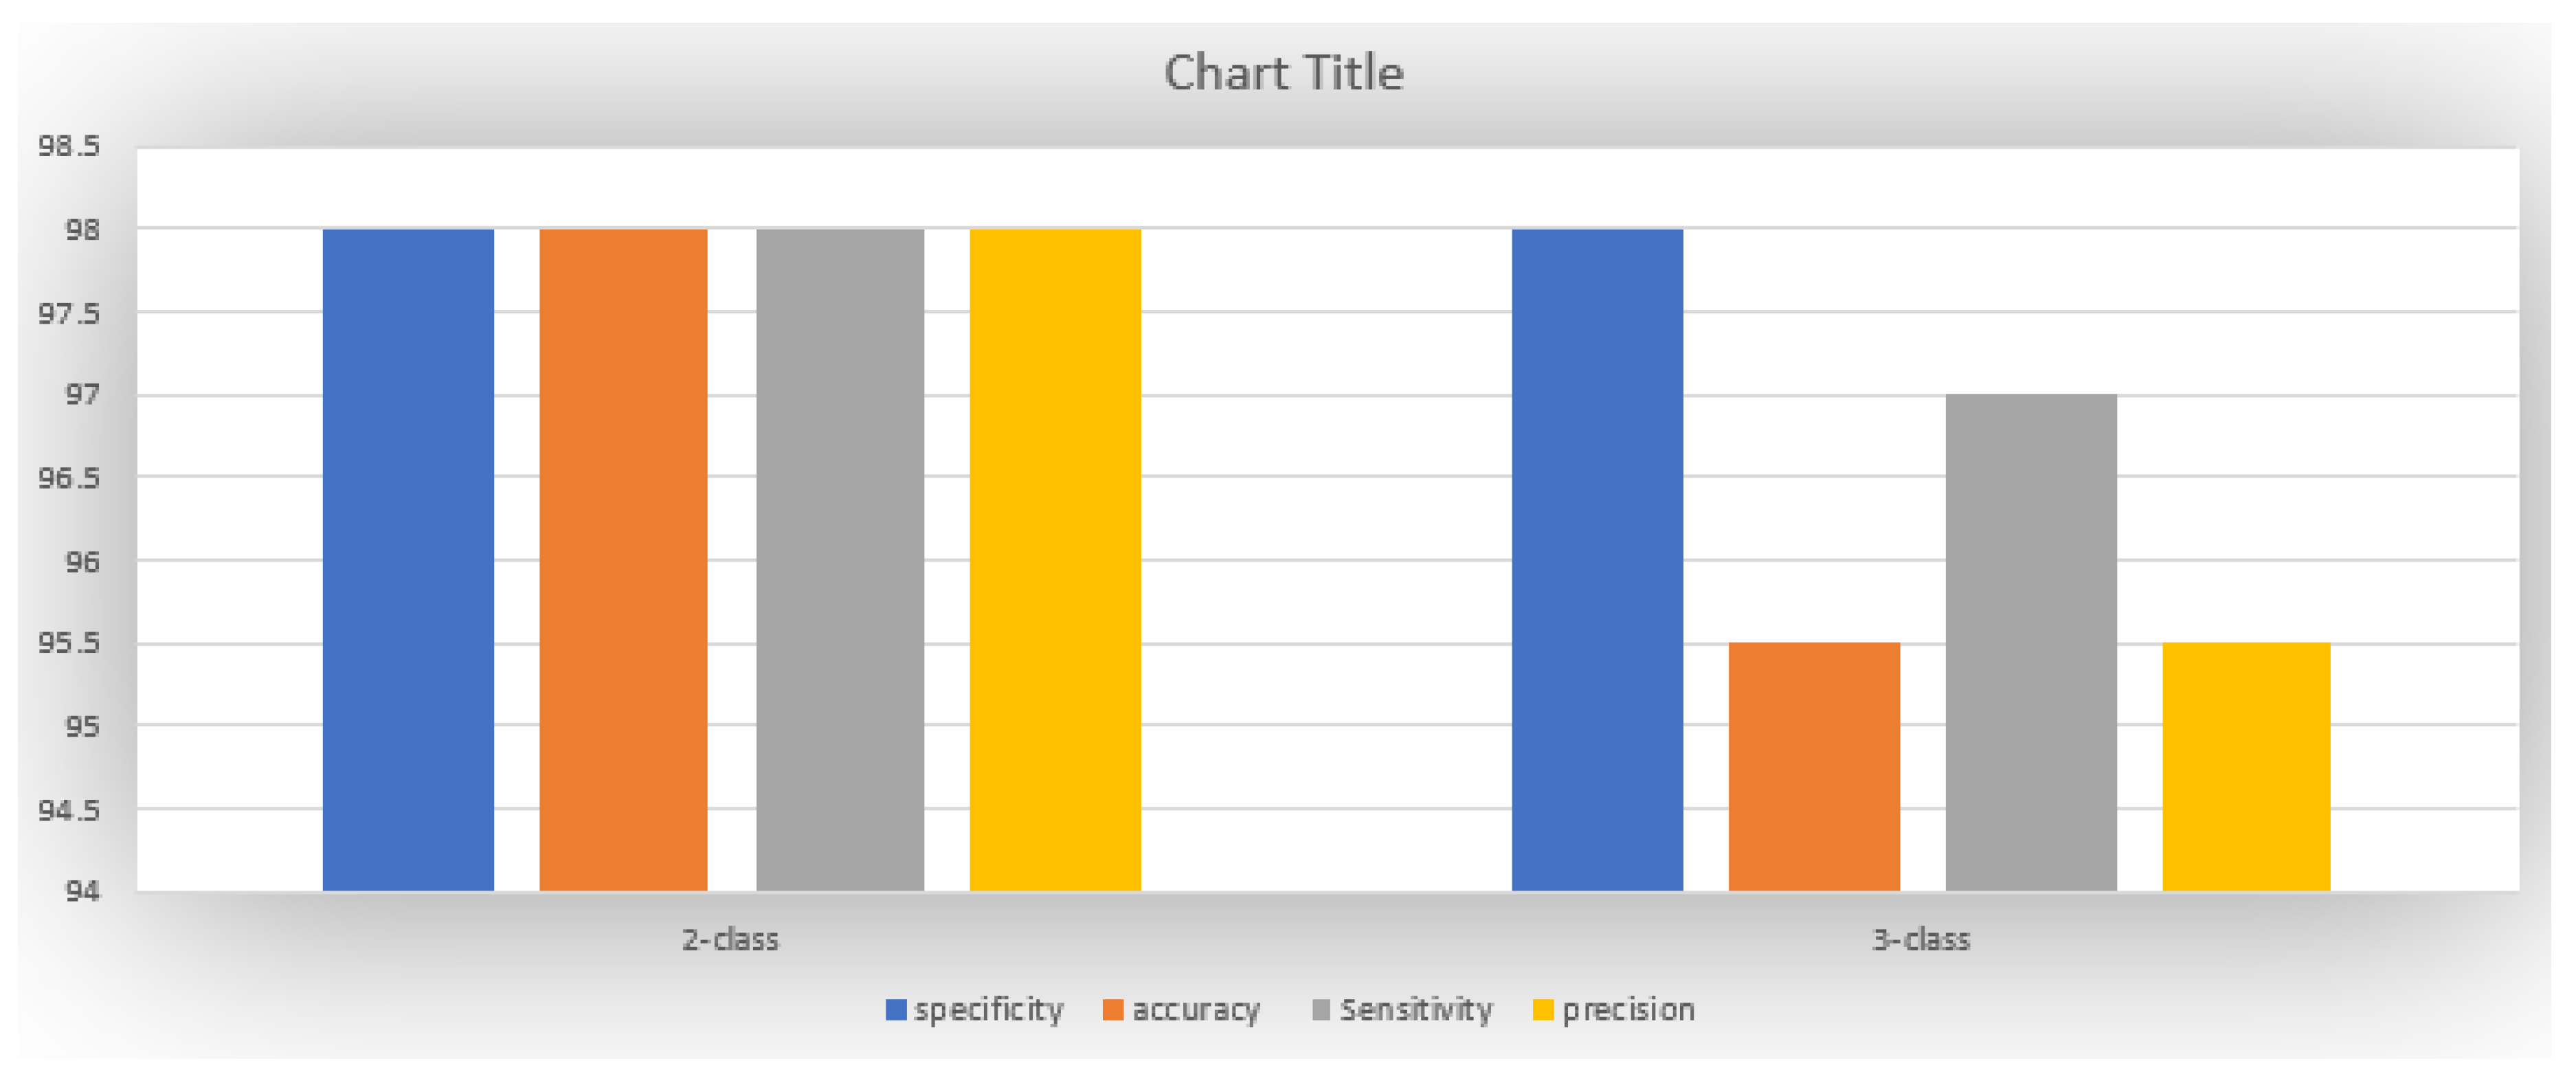Click the orange accuracy legend swatch
Screen dimensions: 2576x1083
(x=1112, y=1010)
